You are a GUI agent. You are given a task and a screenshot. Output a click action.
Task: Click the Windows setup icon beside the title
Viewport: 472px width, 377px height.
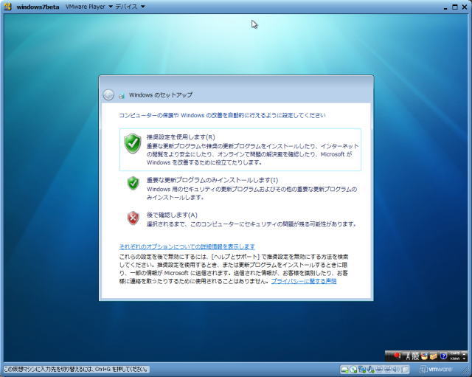pos(122,96)
